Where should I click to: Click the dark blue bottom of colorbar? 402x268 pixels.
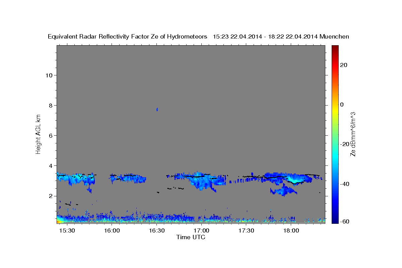[335, 220]
